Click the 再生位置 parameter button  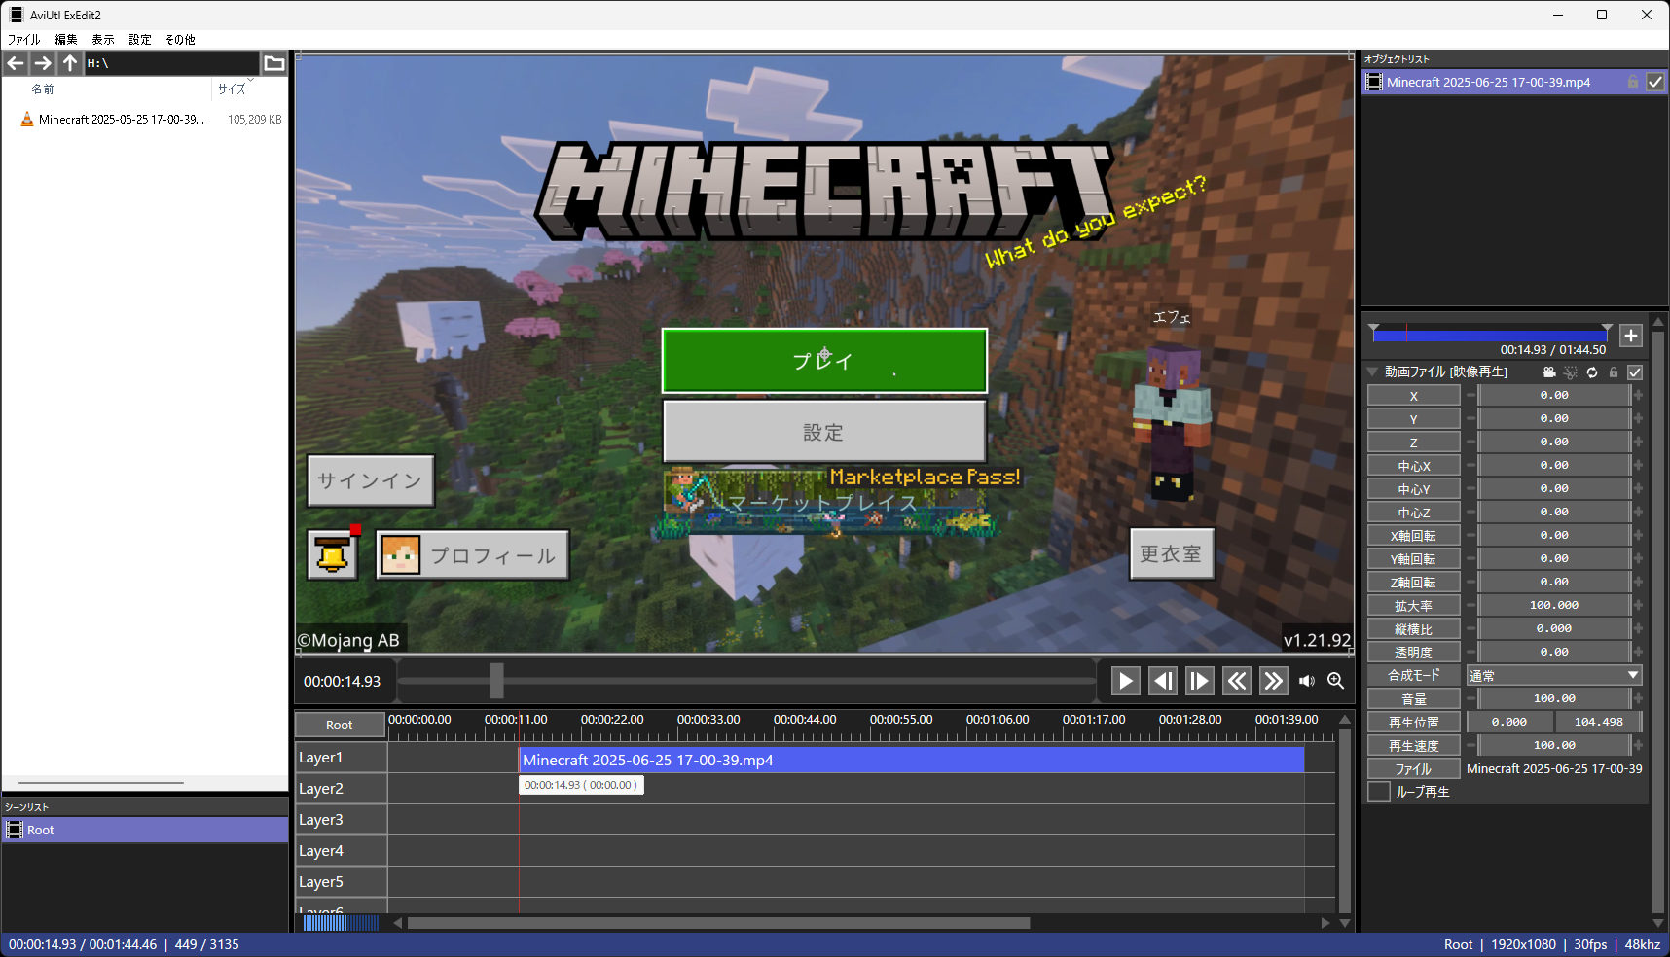tap(1414, 722)
